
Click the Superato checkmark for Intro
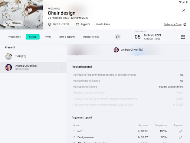coord(180,131)
